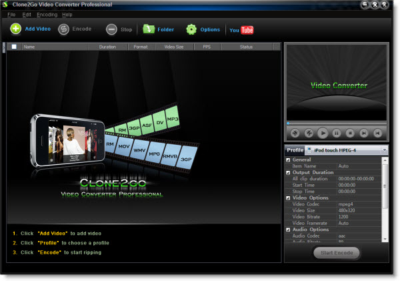Click the Encode toolbar icon

point(63,29)
